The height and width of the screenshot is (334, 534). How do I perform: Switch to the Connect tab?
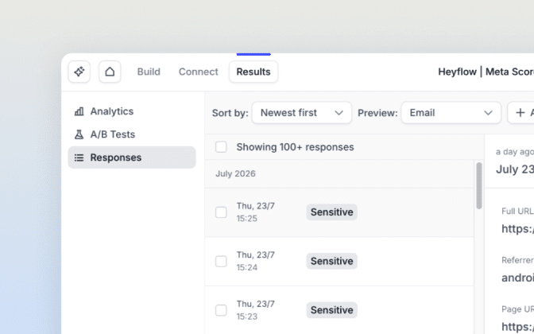(x=198, y=72)
